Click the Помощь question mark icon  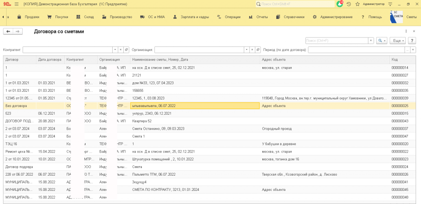[363, 16]
